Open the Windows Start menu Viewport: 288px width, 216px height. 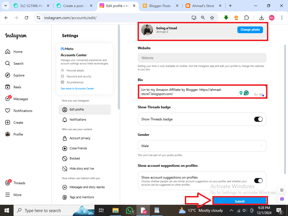click(7, 210)
